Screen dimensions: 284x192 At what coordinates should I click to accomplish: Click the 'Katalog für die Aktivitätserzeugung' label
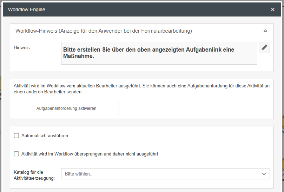(x=34, y=175)
